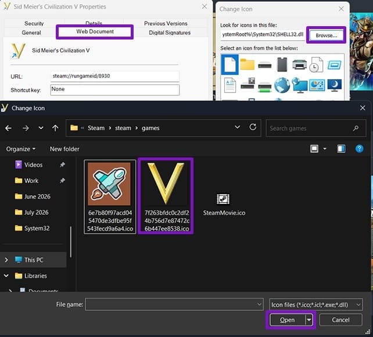Pick the dark chip hardware icon
Image resolution: width=373 pixels, height=337 pixels.
(x=282, y=64)
